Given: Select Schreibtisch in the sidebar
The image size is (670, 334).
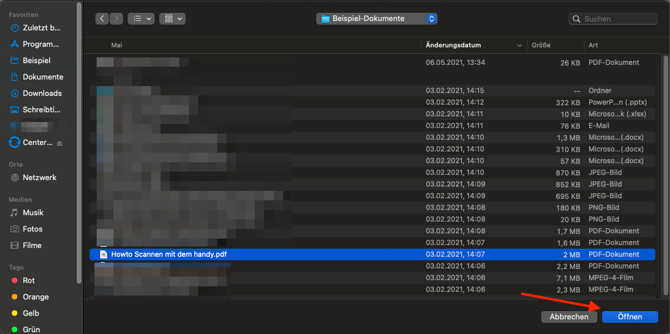Looking at the screenshot, I should (x=36, y=109).
